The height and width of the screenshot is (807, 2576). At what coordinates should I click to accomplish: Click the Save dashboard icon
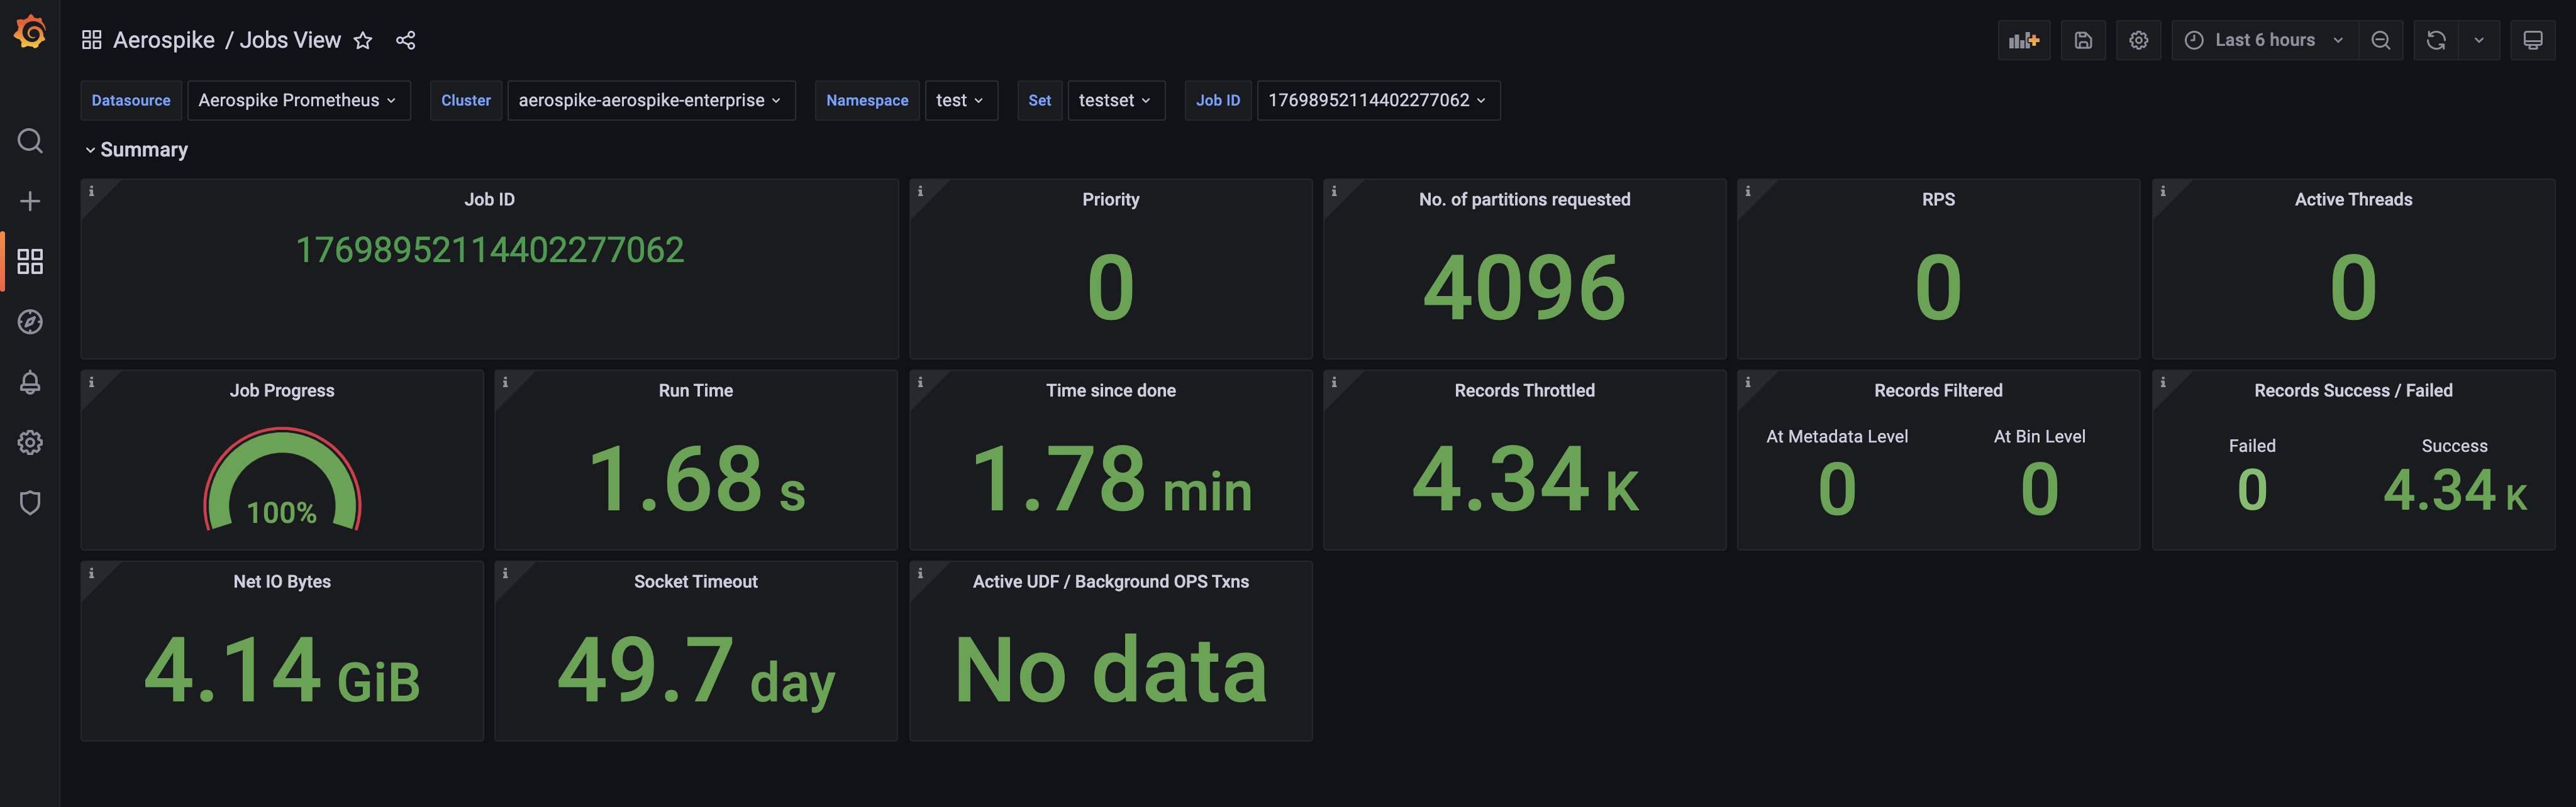point(2083,40)
